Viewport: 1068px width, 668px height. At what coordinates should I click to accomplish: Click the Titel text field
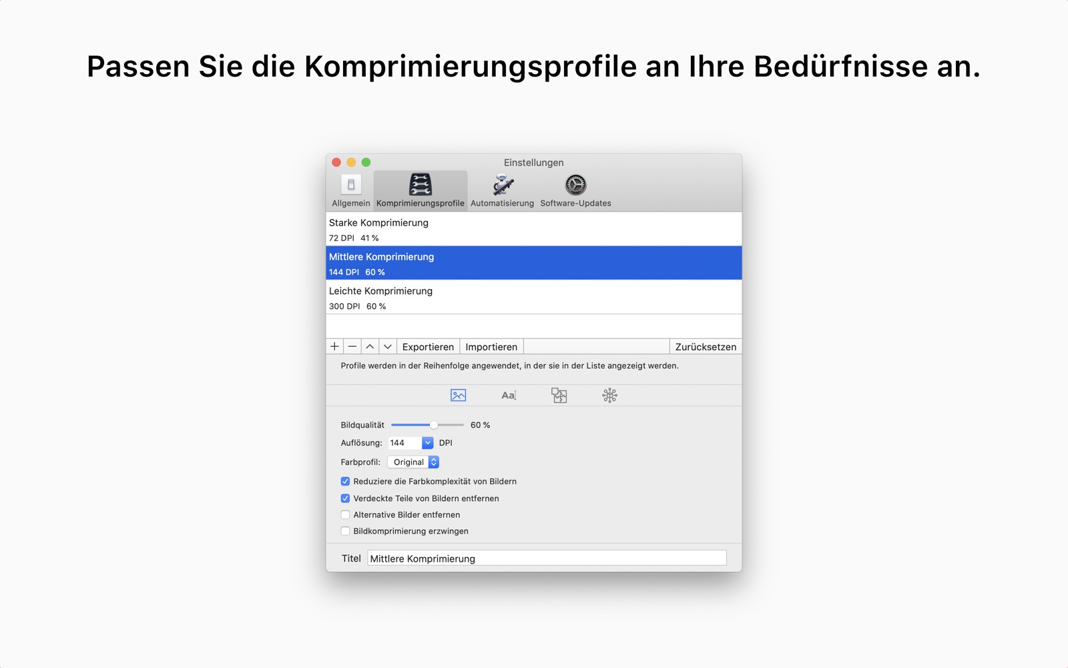click(x=546, y=558)
